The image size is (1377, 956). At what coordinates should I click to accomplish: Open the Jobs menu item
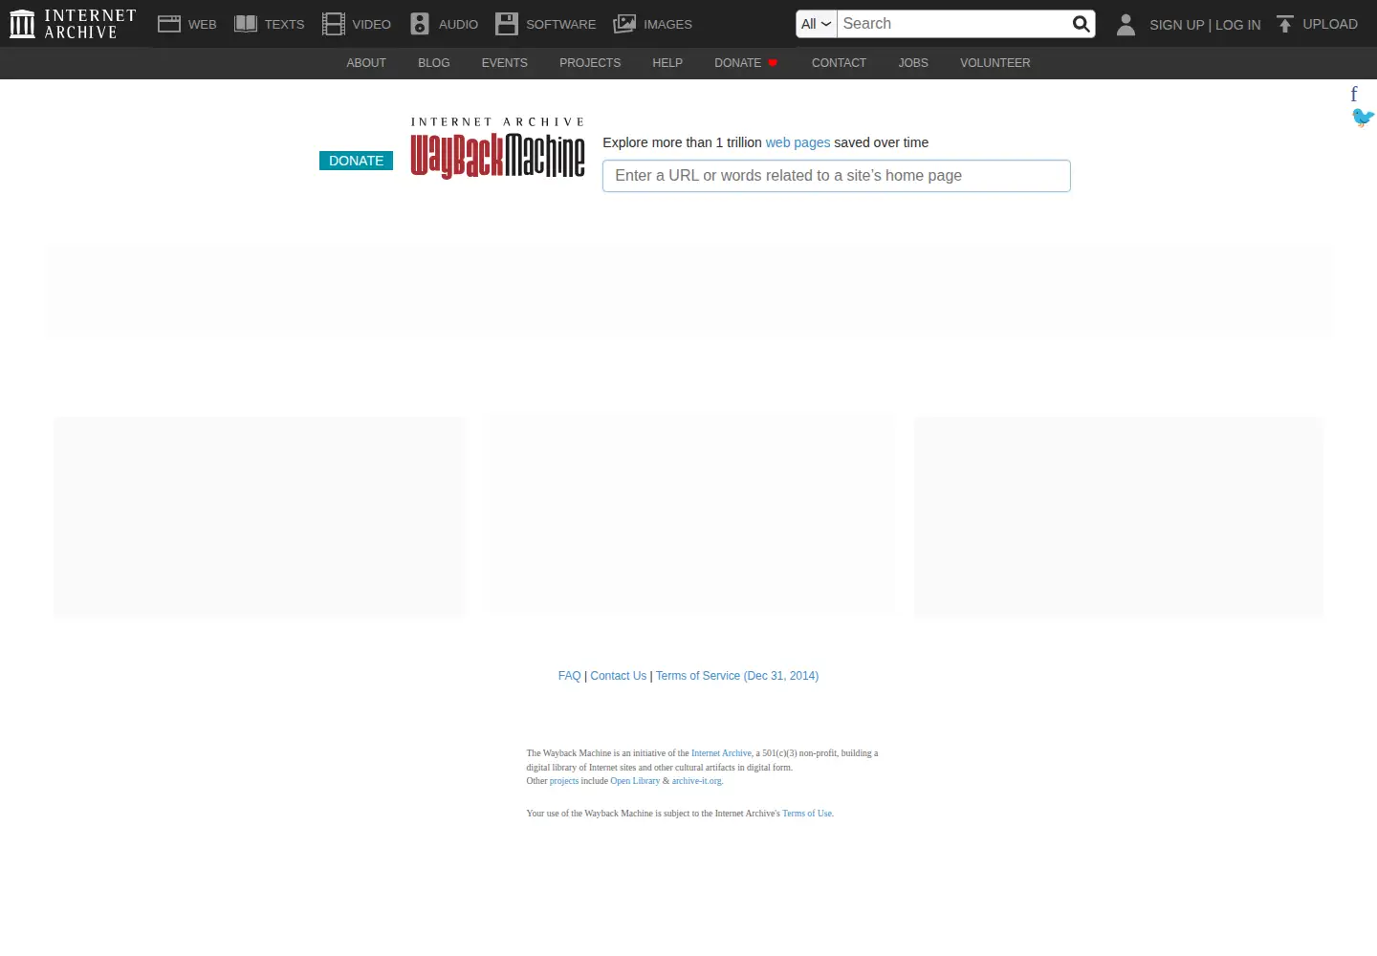click(x=913, y=63)
